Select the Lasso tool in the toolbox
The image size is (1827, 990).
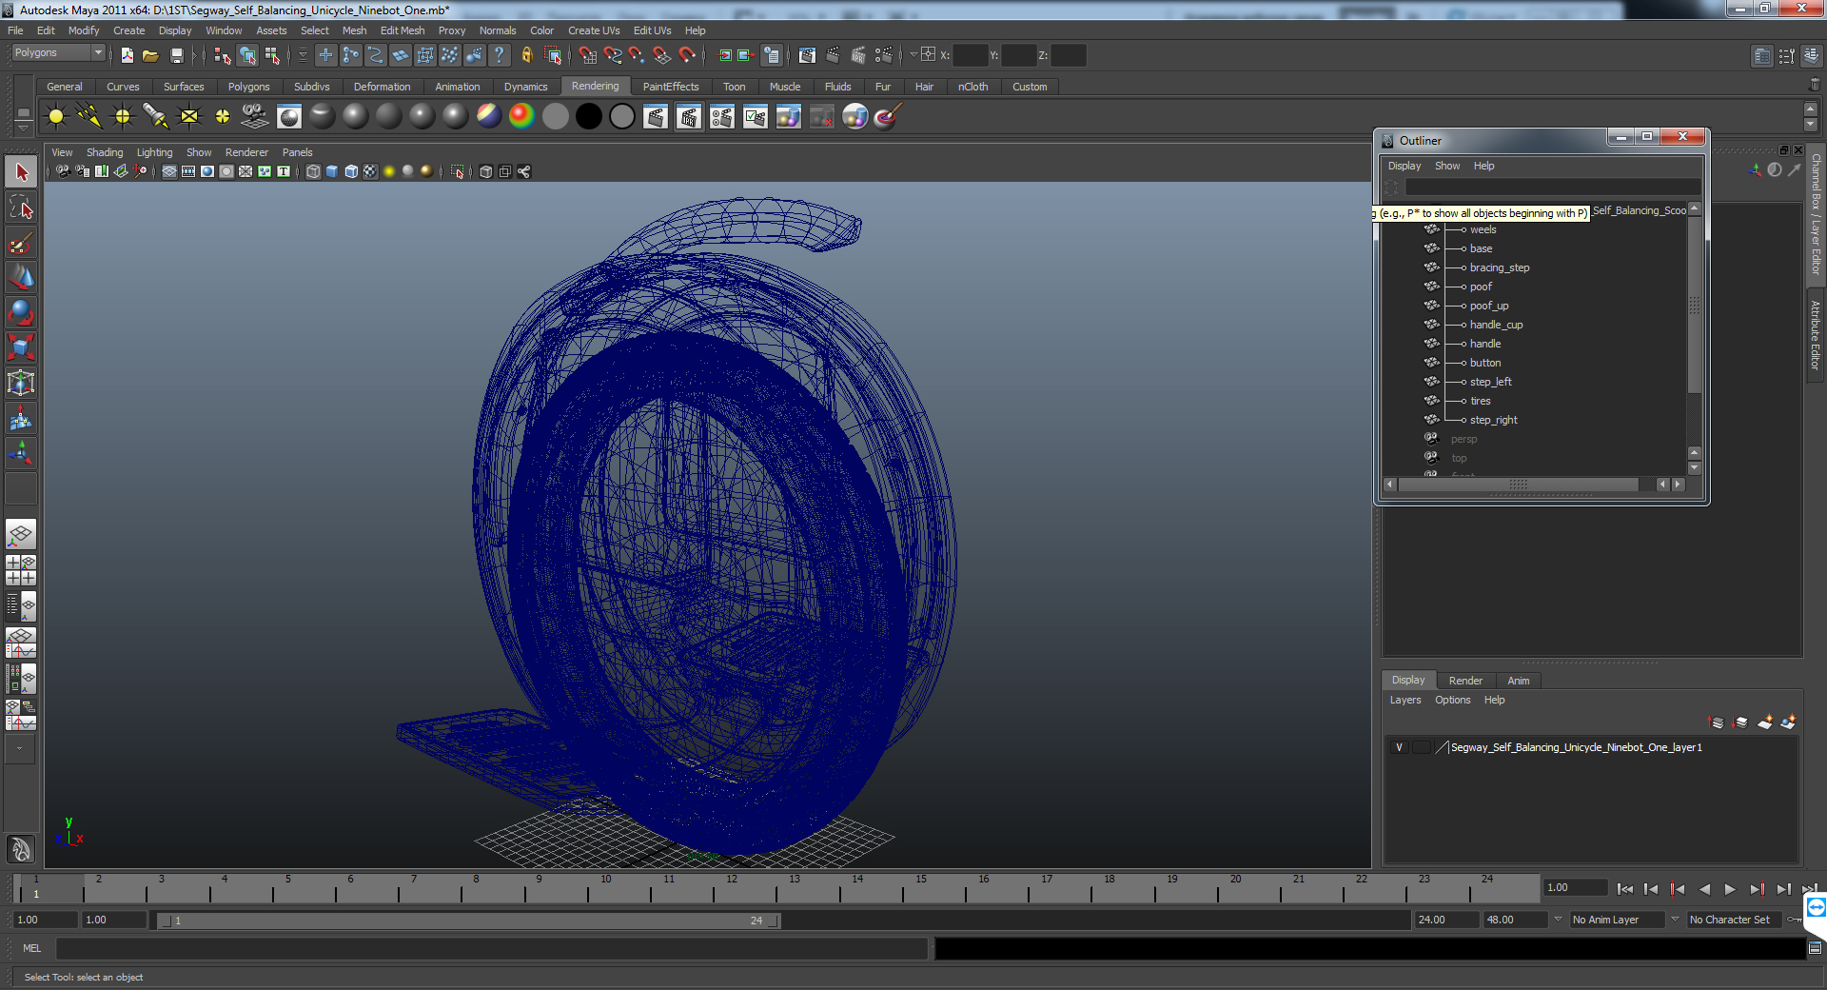tap(21, 208)
